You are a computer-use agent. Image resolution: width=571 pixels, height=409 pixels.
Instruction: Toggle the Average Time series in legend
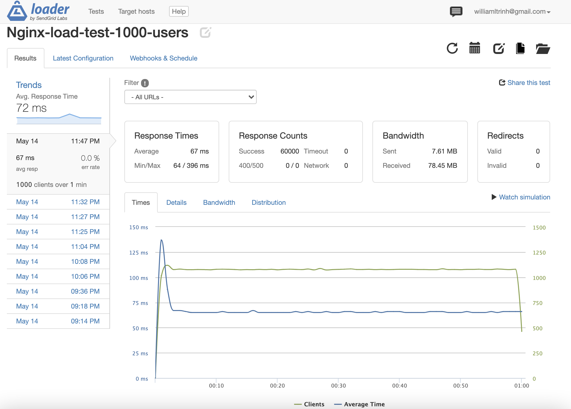click(360, 404)
